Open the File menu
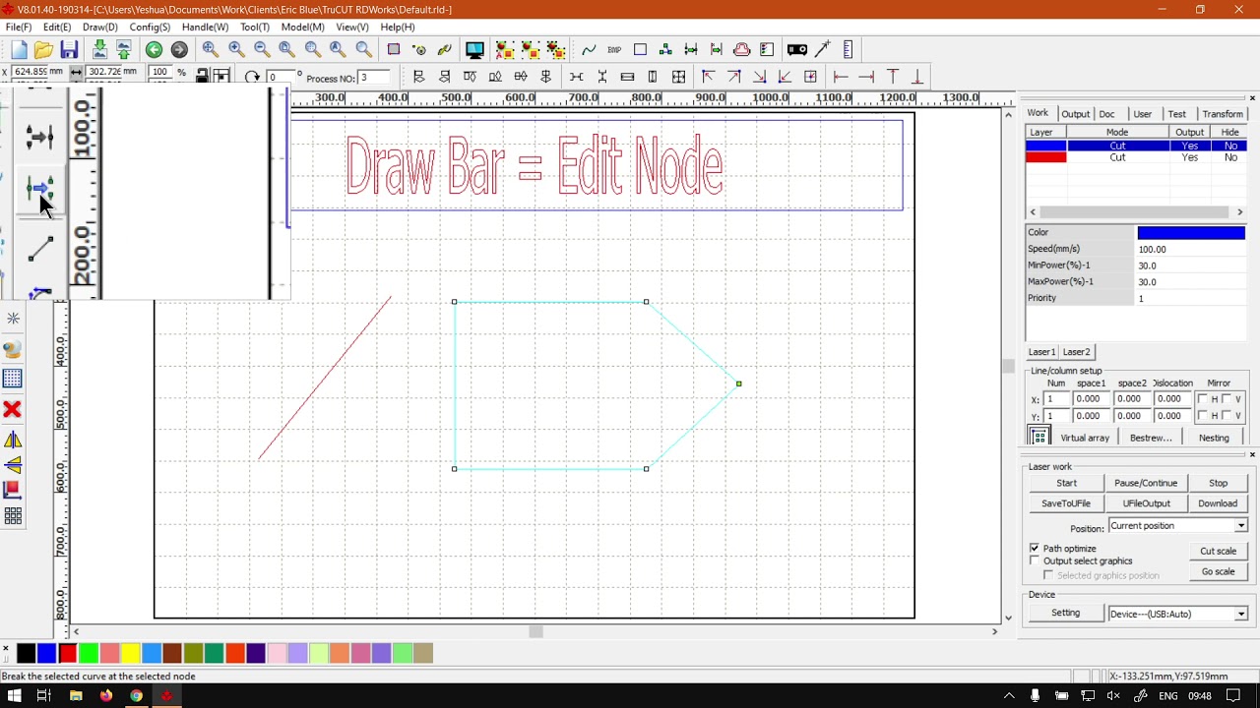Screen dimensions: 1260x708 pos(18,28)
